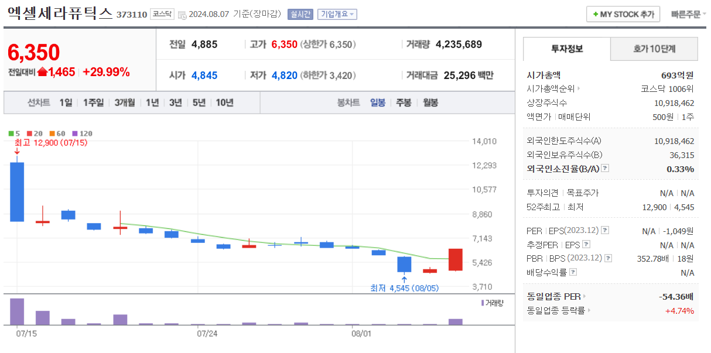Click the 최고 12,900 (07/15) label
The width and height of the screenshot is (711, 353).
[50, 143]
